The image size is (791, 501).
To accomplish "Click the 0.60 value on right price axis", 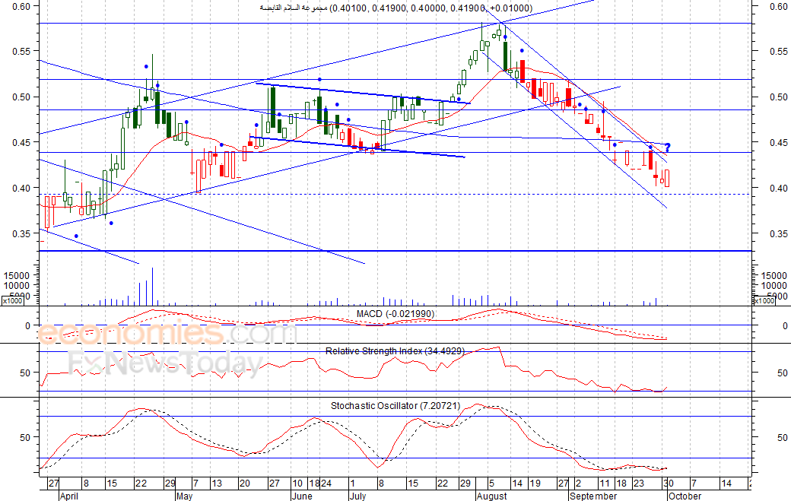I will (x=778, y=6).
